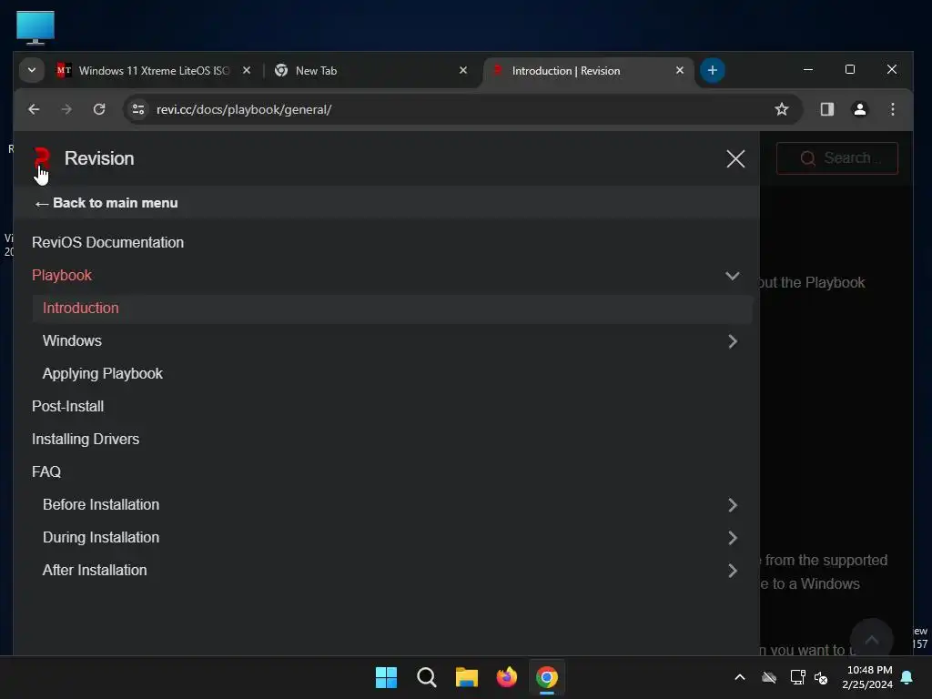The image size is (932, 699).
Task: Select the Introduction menu item
Action: pos(392,308)
